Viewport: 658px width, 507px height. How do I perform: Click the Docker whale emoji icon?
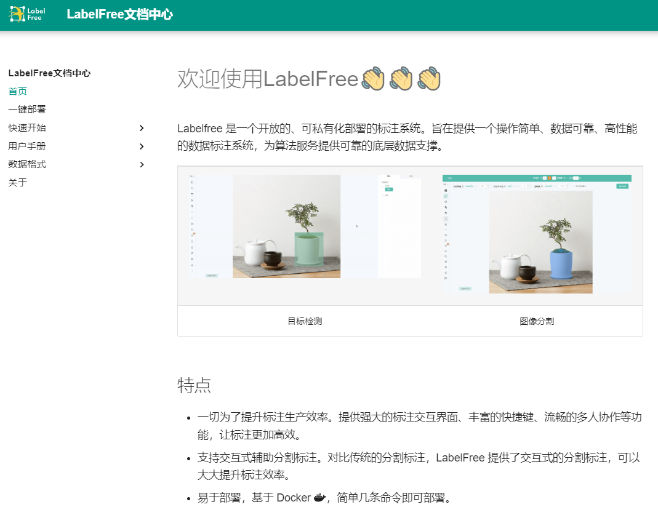[x=320, y=498]
